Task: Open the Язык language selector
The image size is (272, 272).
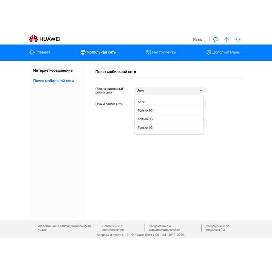Action: point(197,39)
